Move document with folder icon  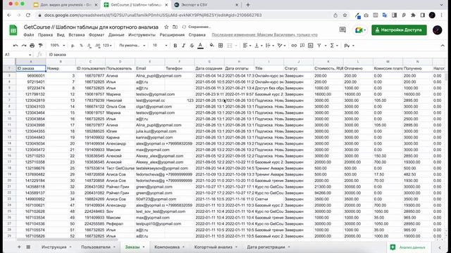pyautogui.click(x=175, y=27)
